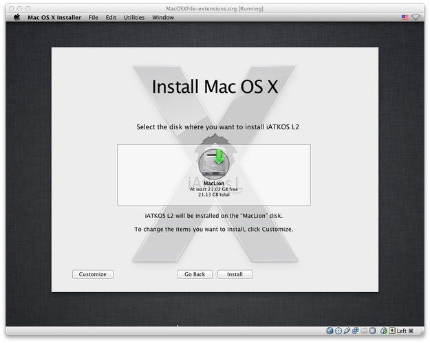Screen dimensions: 430x343
Task: Close the VirtualBox VM window
Action: 12,8
